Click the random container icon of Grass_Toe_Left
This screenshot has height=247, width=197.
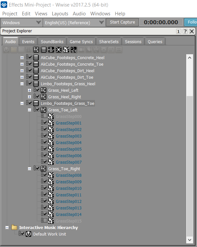point(43,110)
